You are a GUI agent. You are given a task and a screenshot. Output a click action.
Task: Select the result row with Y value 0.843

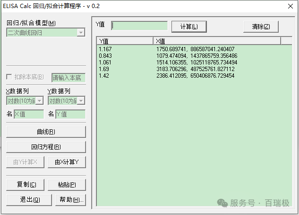(x=194, y=56)
